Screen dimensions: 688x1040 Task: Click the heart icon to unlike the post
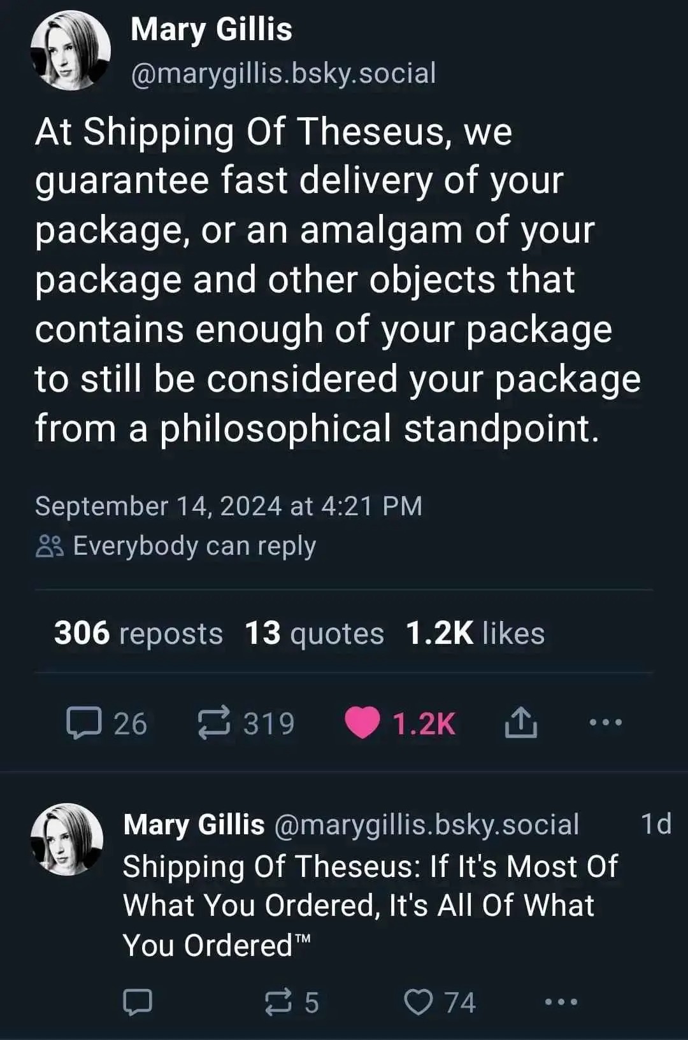(x=364, y=722)
